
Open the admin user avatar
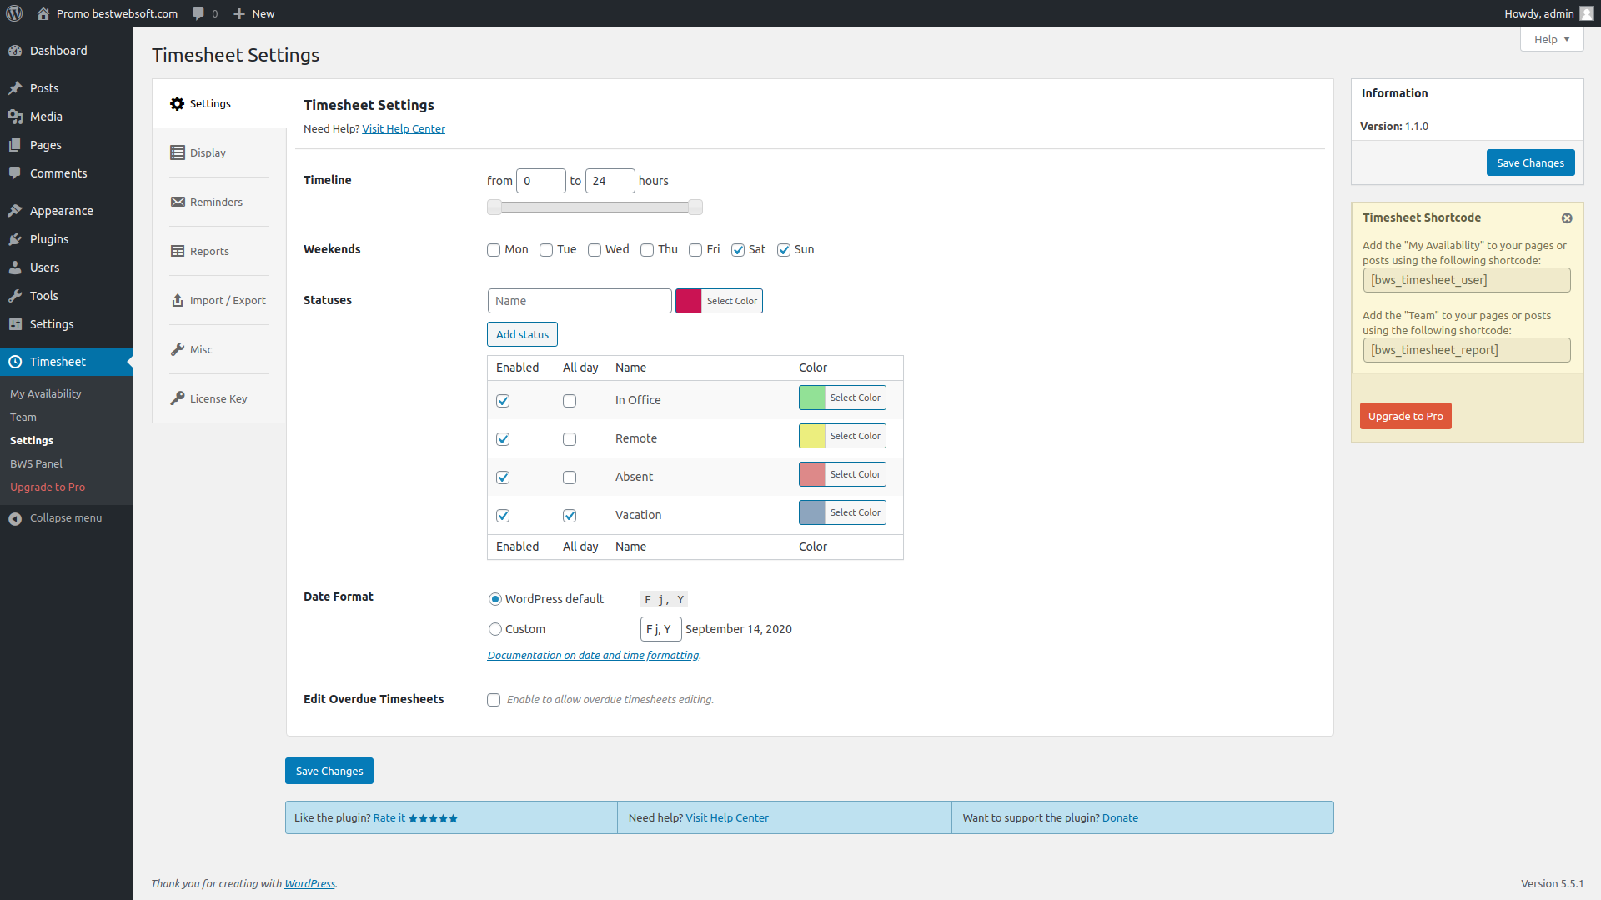[1587, 13]
